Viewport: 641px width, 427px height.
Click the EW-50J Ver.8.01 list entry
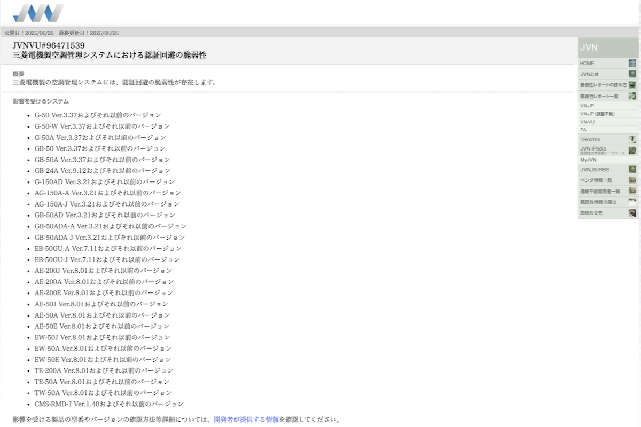tap(103, 337)
